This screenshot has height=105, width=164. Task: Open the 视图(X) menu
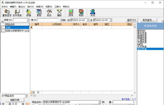tap(49, 7)
